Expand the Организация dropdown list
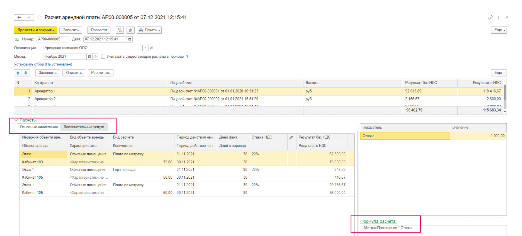Image resolution: width=522 pixels, height=236 pixels. tap(146, 48)
